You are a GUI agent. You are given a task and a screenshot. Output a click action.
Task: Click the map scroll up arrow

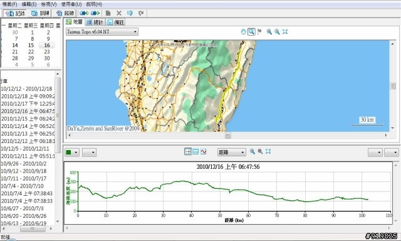pos(393,44)
